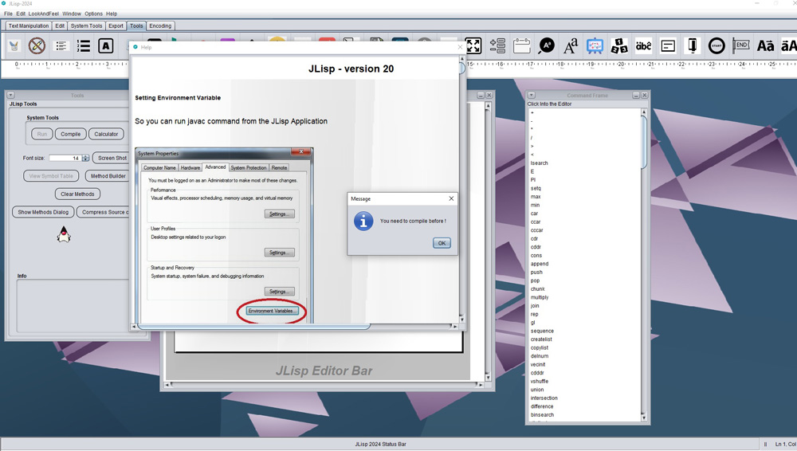Click the Java Duke mascot icon
This screenshot has height=451, width=797.
tap(64, 234)
